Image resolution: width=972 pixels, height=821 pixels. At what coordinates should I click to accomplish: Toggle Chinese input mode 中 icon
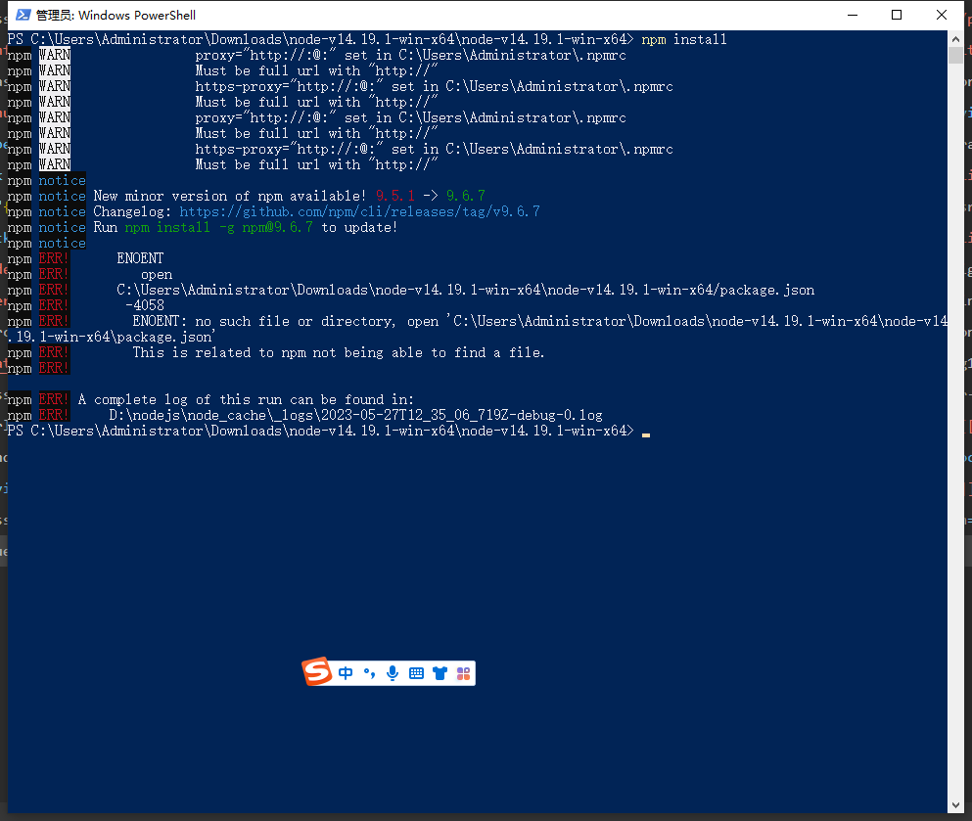click(346, 673)
